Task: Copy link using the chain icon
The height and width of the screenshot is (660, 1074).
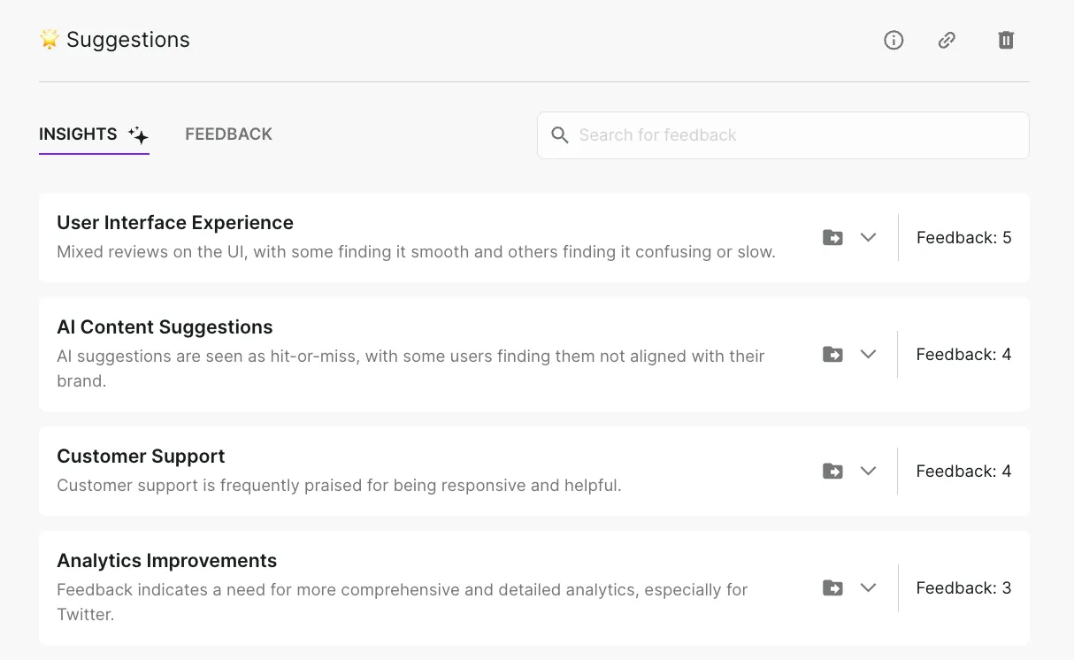Action: click(x=947, y=40)
